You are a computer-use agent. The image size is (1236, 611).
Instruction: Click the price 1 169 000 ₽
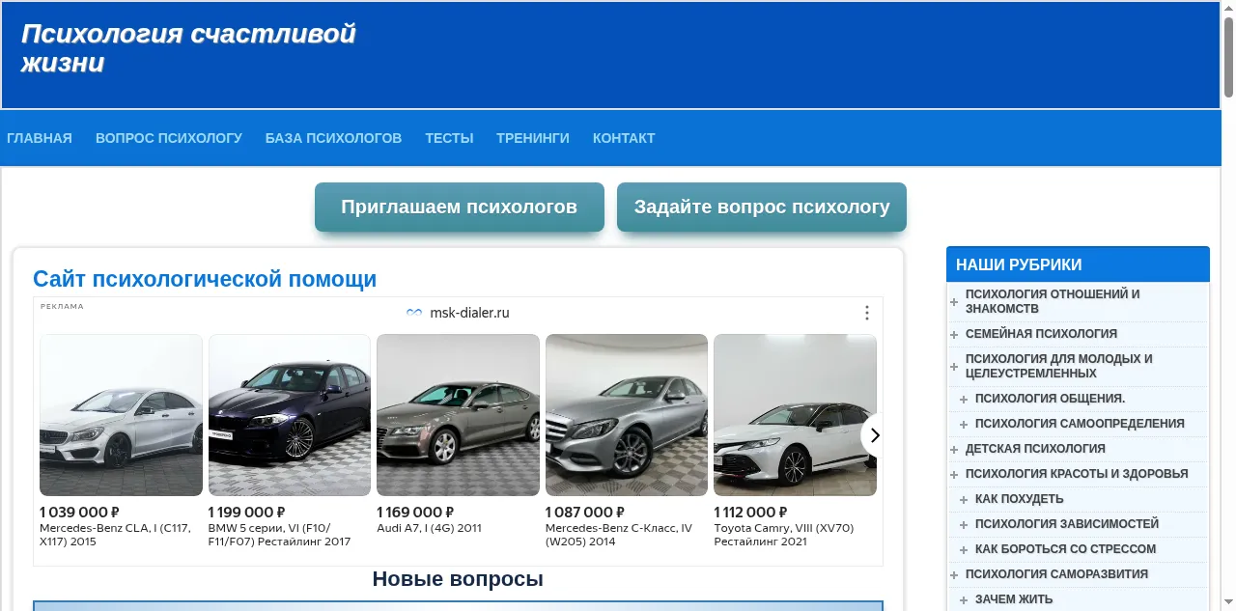click(x=415, y=513)
